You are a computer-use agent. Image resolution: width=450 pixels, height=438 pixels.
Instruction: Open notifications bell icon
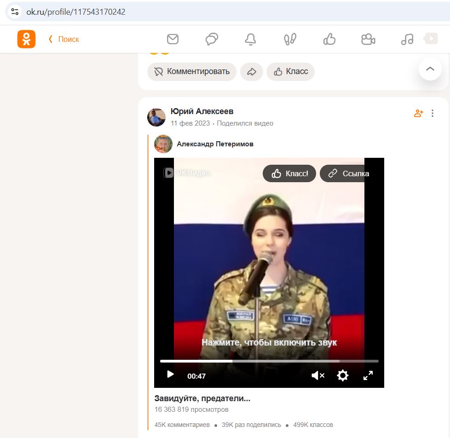pos(251,39)
